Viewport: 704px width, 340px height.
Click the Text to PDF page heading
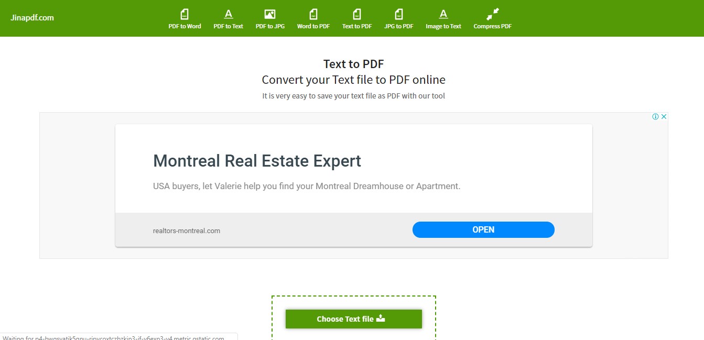(354, 64)
